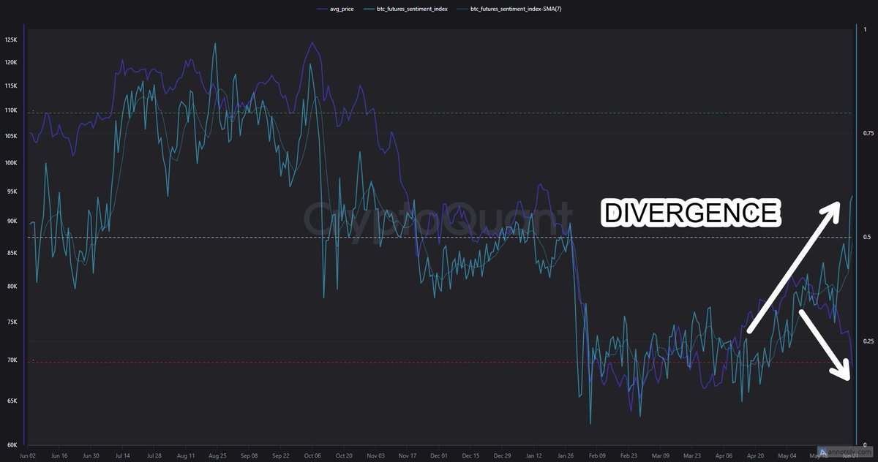Select the 70K price axis label
Screen dimensions: 878x462
pyautogui.click(x=12, y=360)
